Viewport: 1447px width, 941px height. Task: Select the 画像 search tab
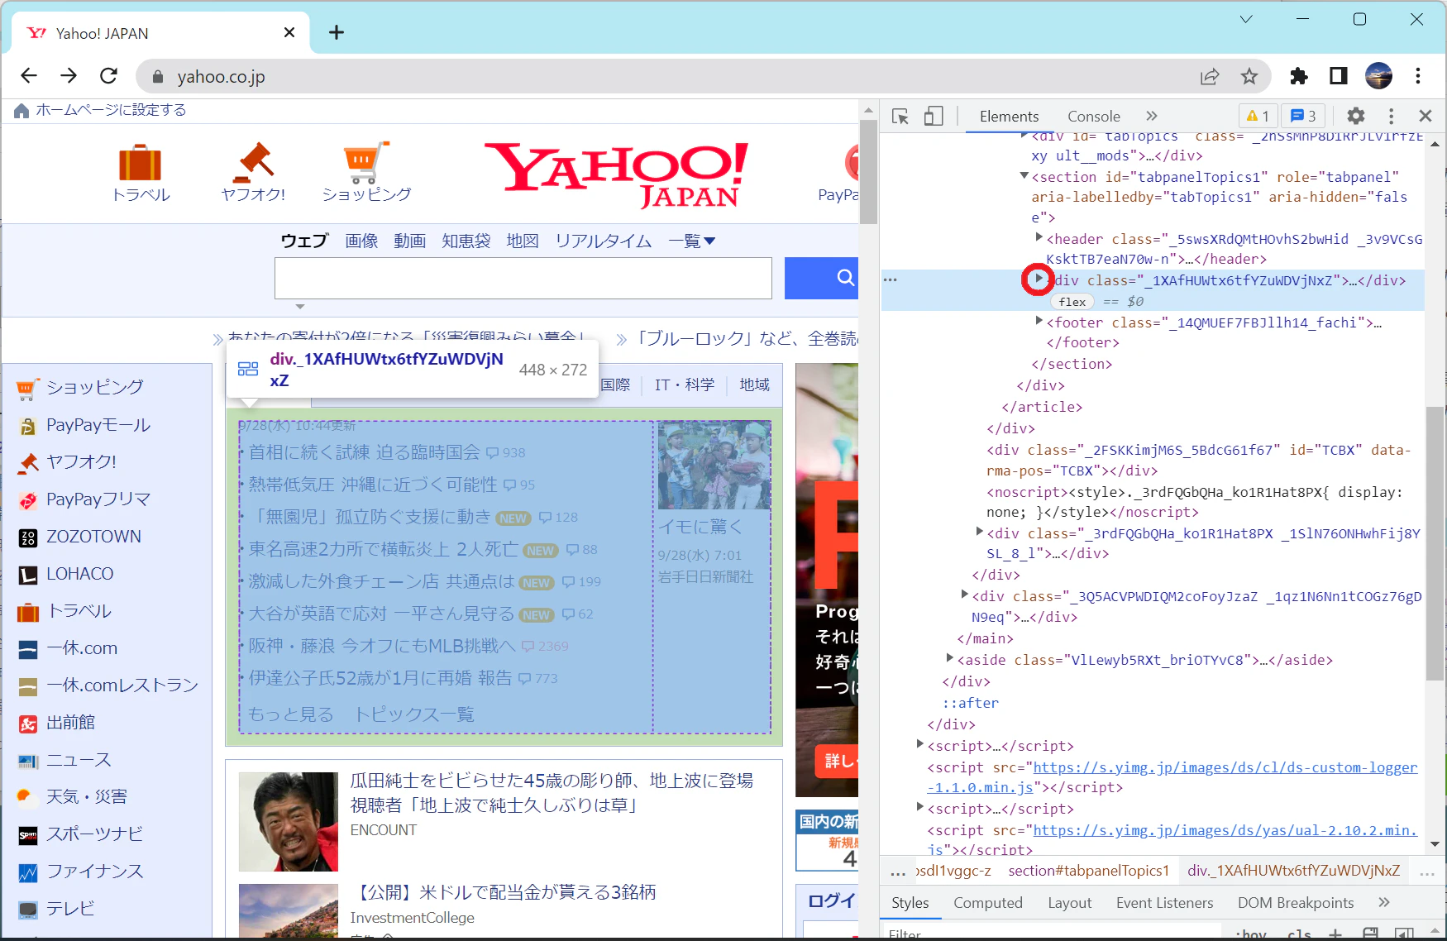coord(361,241)
